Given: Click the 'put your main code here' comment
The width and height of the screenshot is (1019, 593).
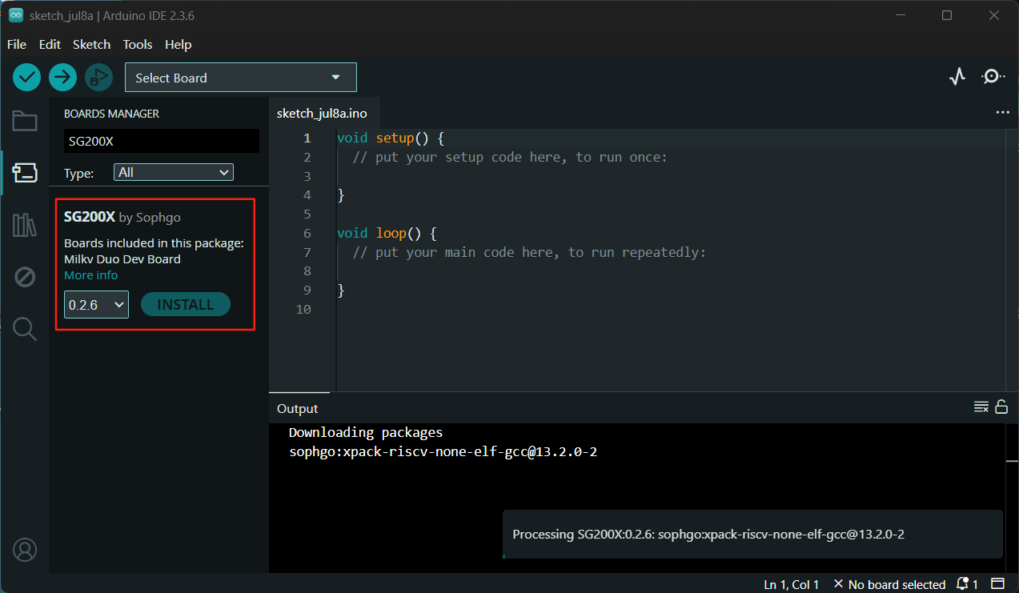Looking at the screenshot, I should 529,252.
